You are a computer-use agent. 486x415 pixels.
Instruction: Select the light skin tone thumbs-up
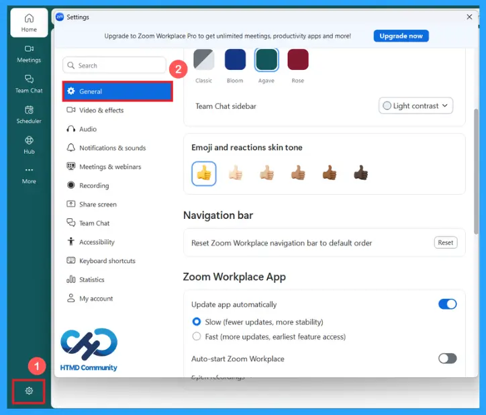coord(235,173)
